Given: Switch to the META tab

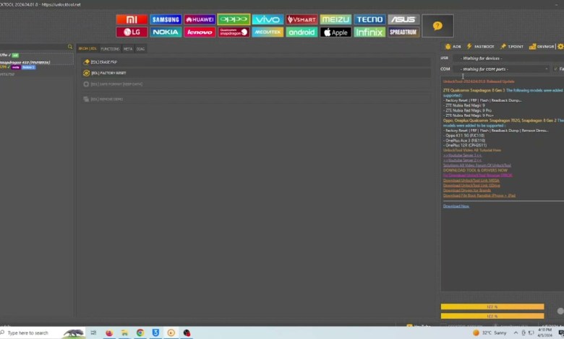Looking at the screenshot, I should coord(127,49).
